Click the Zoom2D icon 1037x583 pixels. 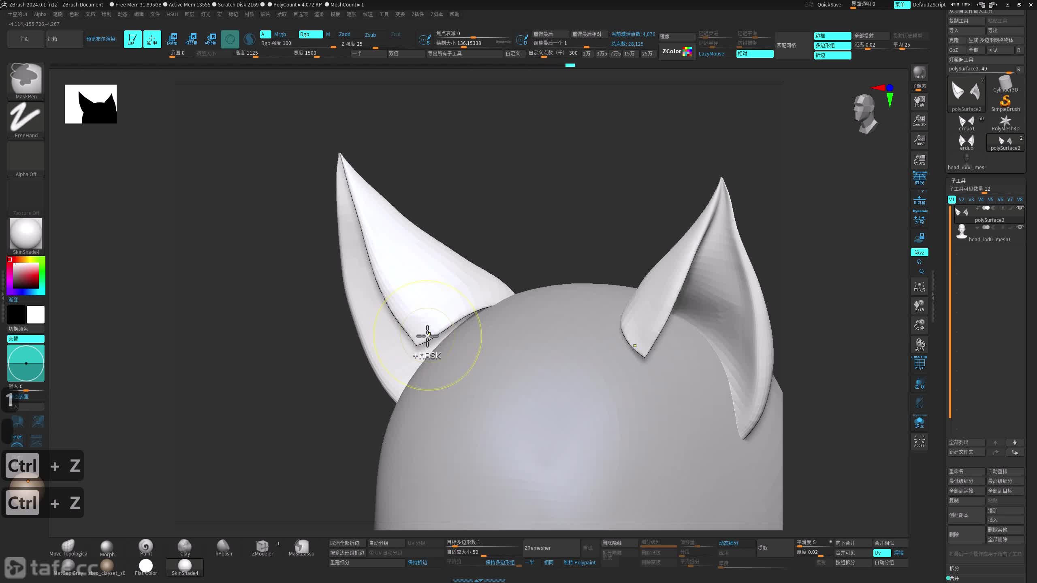coord(919,120)
